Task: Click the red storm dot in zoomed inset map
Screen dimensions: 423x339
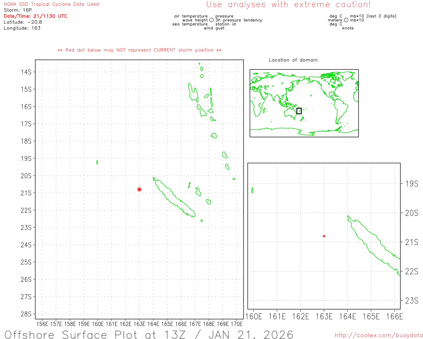Action: tap(324, 236)
